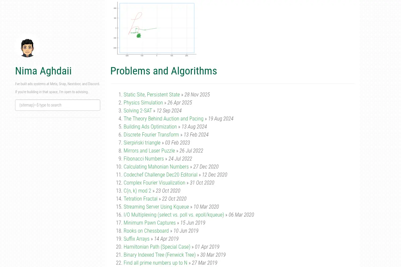View Discrete Fourier Transform article
The width and height of the screenshot is (401, 267).
point(151,135)
